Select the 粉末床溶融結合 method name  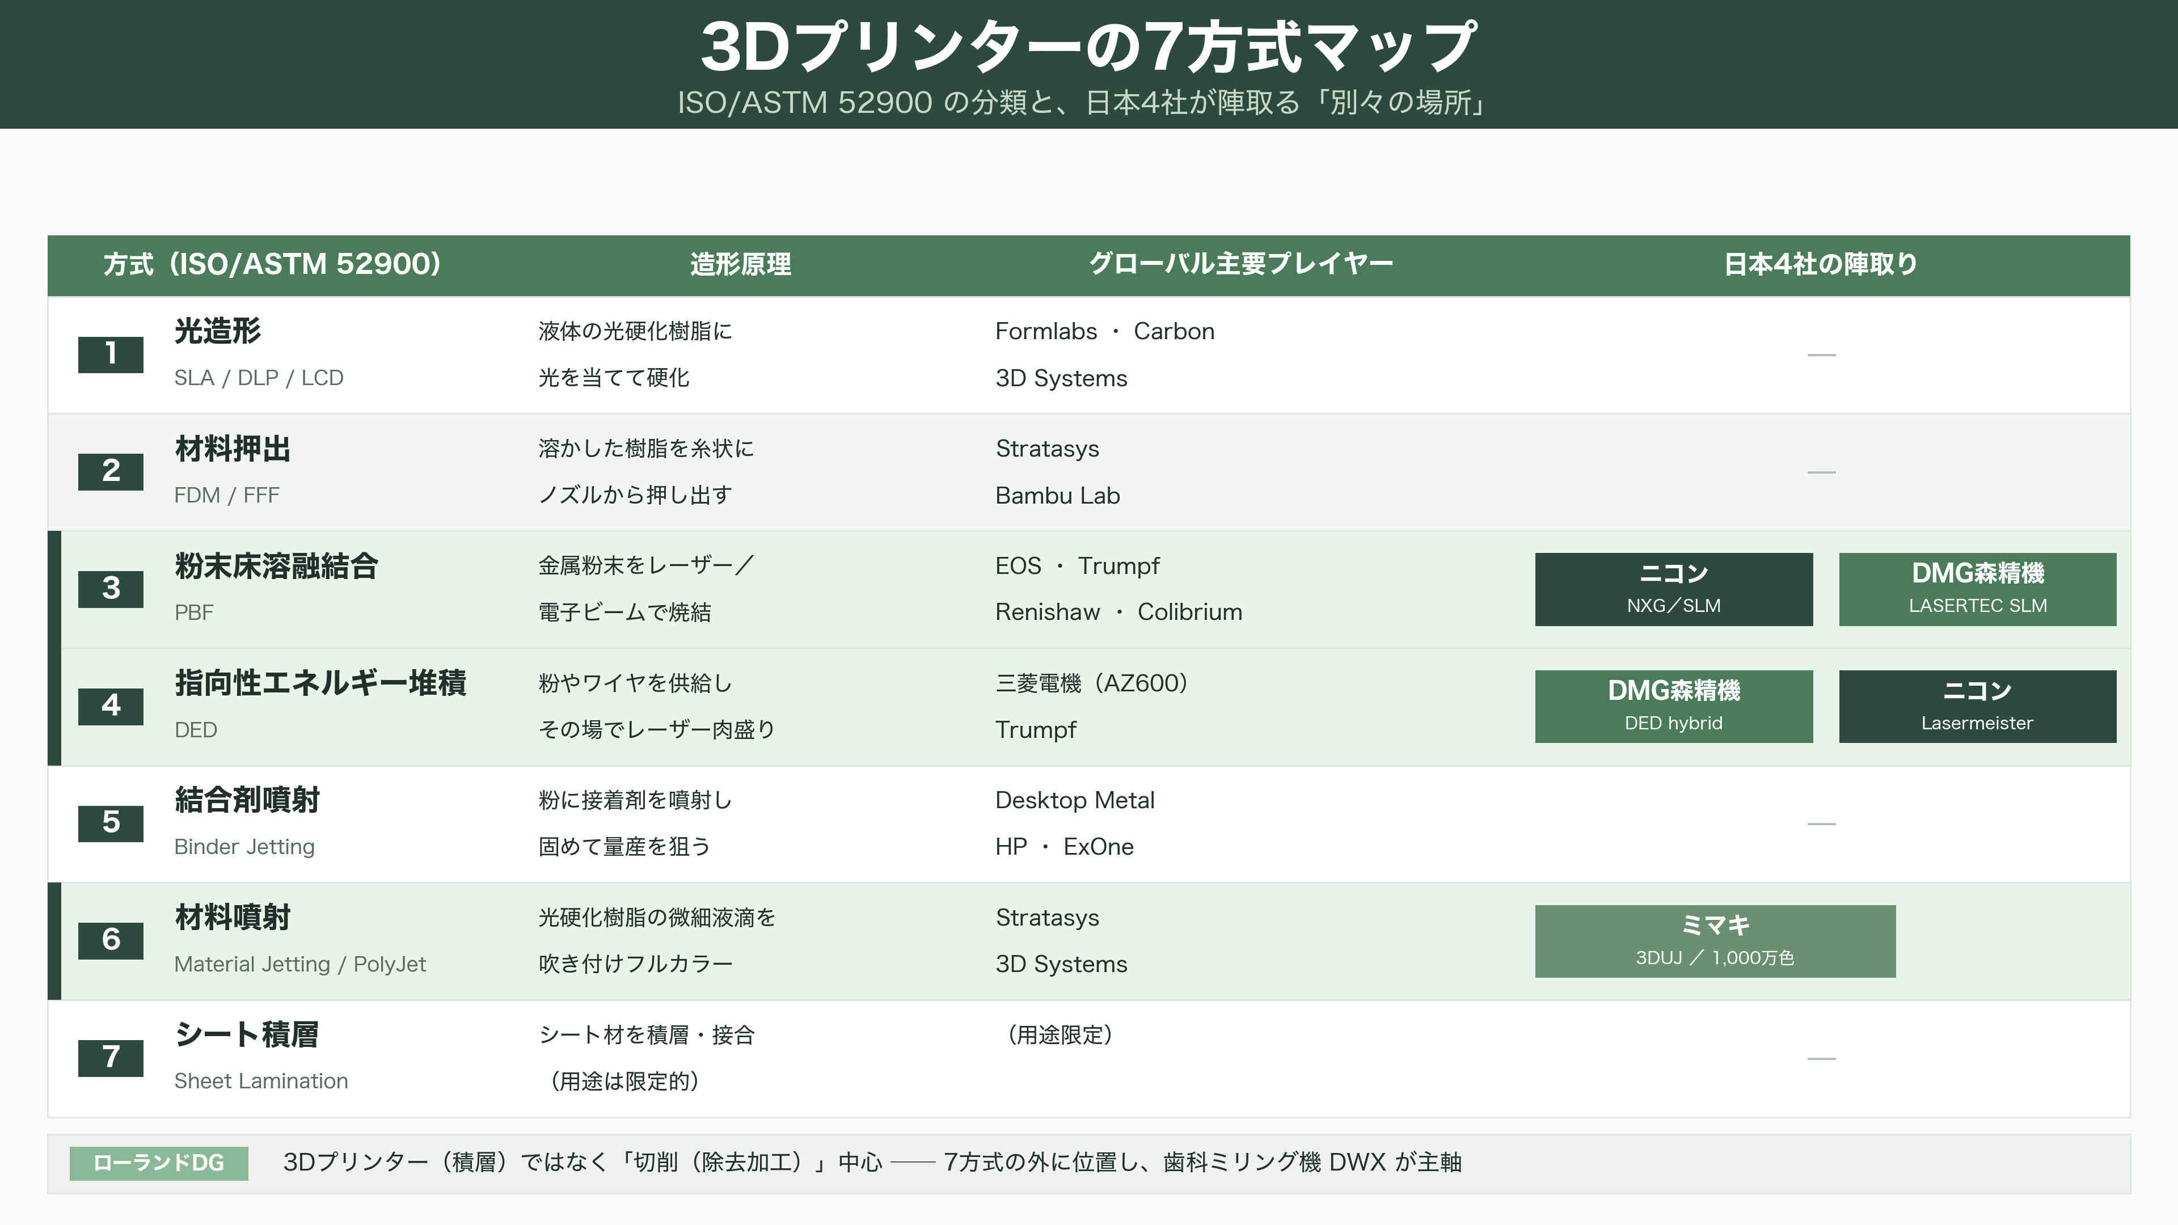276,567
